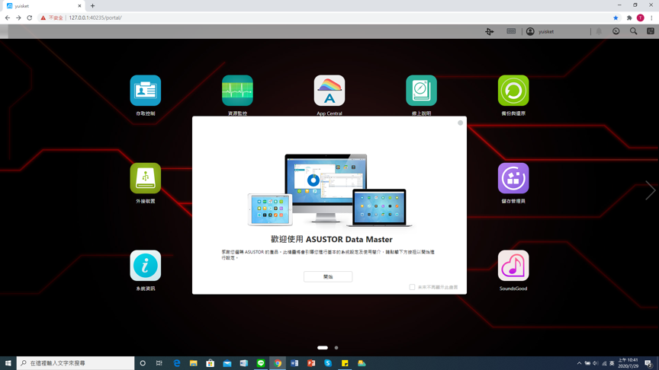The image size is (659, 370).
Task: Open Microsoft Edge from the taskbar
Action: [176, 363]
